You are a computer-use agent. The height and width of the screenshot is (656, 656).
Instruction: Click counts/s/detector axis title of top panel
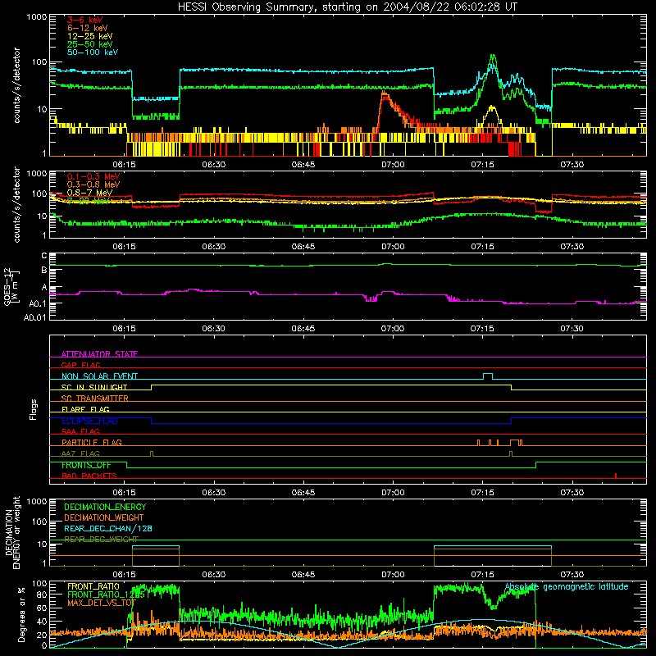pos(16,85)
